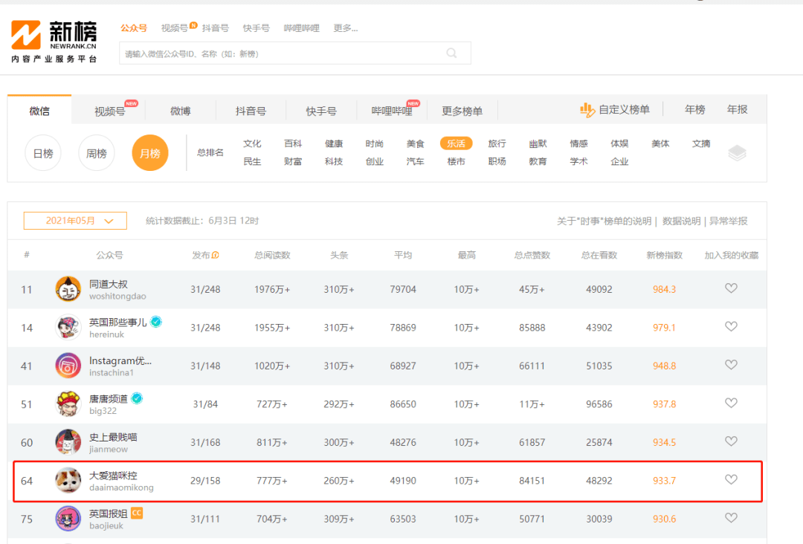Open the 更多... platform menu
The width and height of the screenshot is (803, 544).
click(x=346, y=28)
